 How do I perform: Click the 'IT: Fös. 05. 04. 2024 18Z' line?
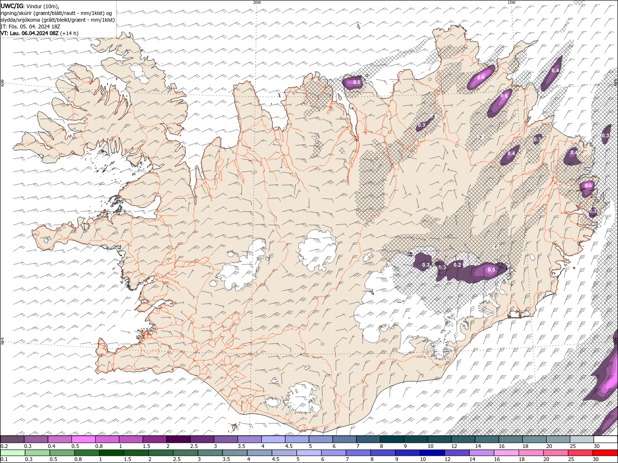coord(30,27)
